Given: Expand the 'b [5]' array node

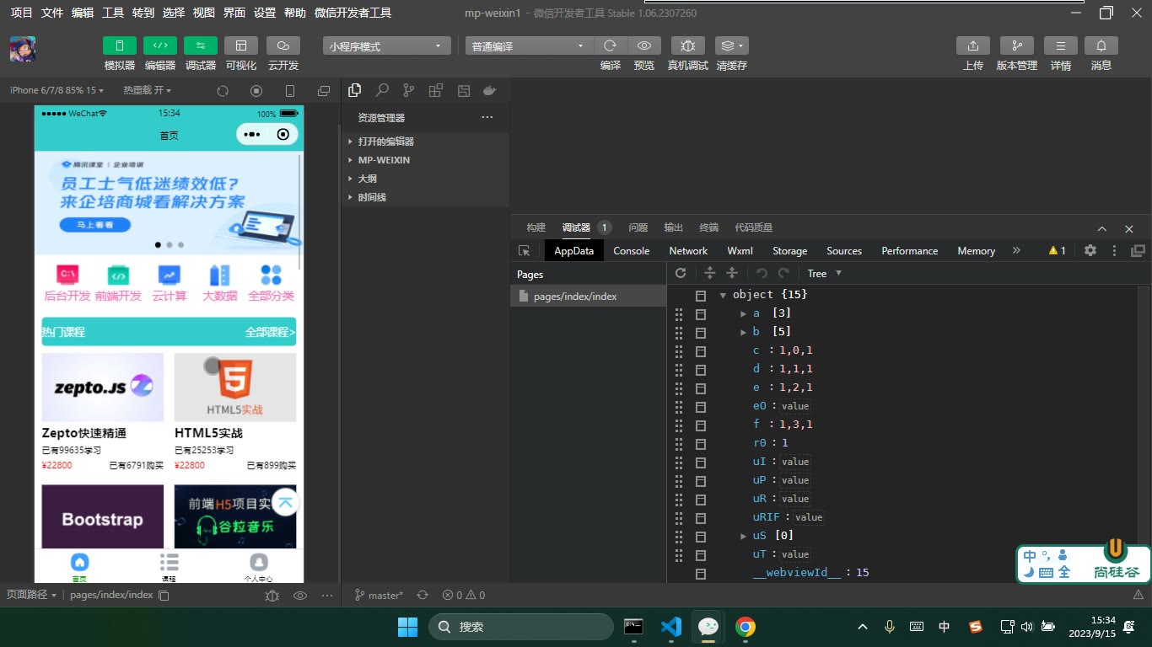Looking at the screenshot, I should coord(744,332).
